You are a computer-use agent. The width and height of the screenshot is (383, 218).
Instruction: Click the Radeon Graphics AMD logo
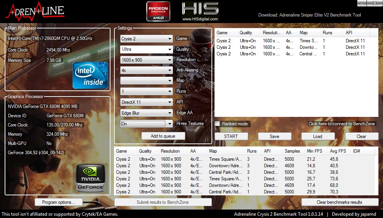click(158, 12)
